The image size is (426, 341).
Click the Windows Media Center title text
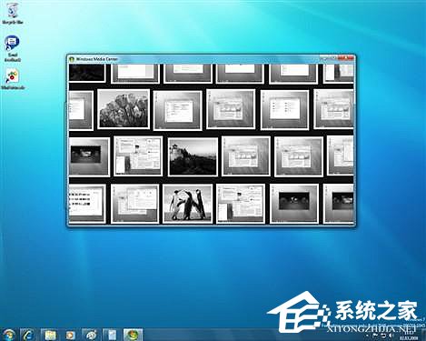(x=96, y=59)
